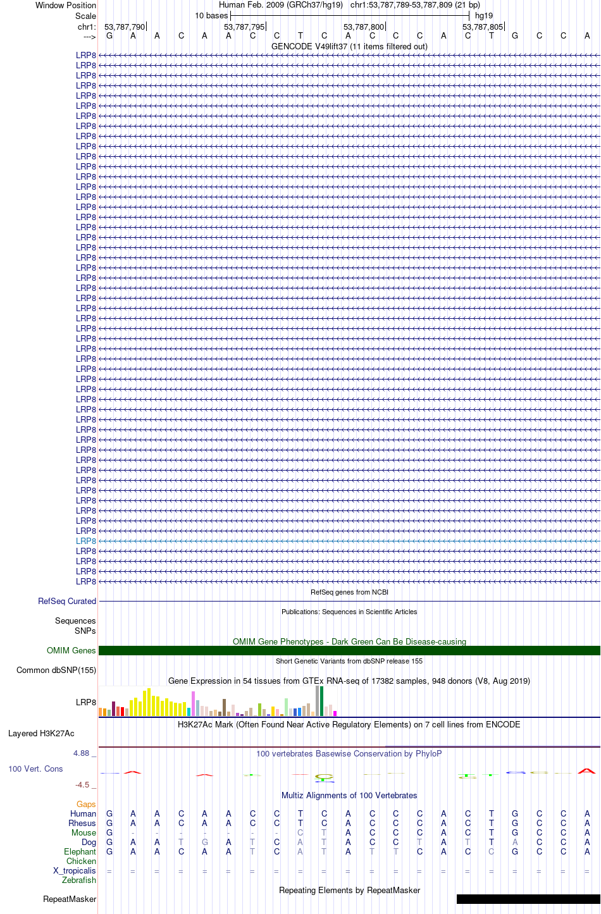This screenshot has height=914, width=601.
Task: Click position marker 53,787,790
Action: click(125, 27)
